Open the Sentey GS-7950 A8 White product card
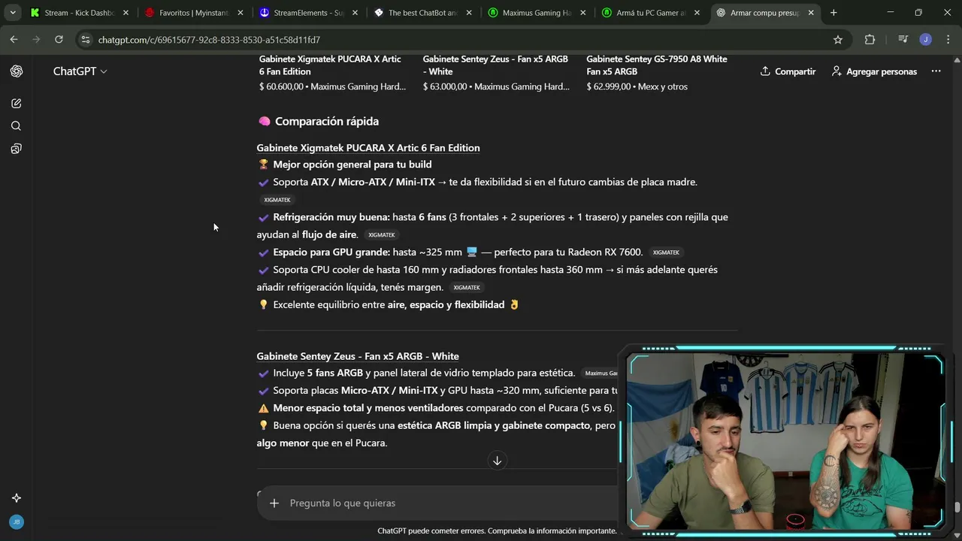 click(659, 73)
